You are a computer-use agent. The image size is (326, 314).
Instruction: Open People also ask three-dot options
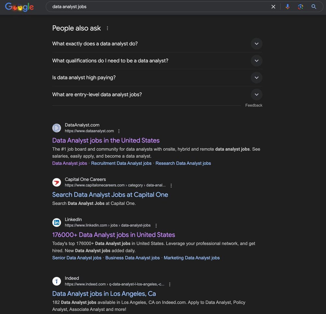click(x=107, y=28)
